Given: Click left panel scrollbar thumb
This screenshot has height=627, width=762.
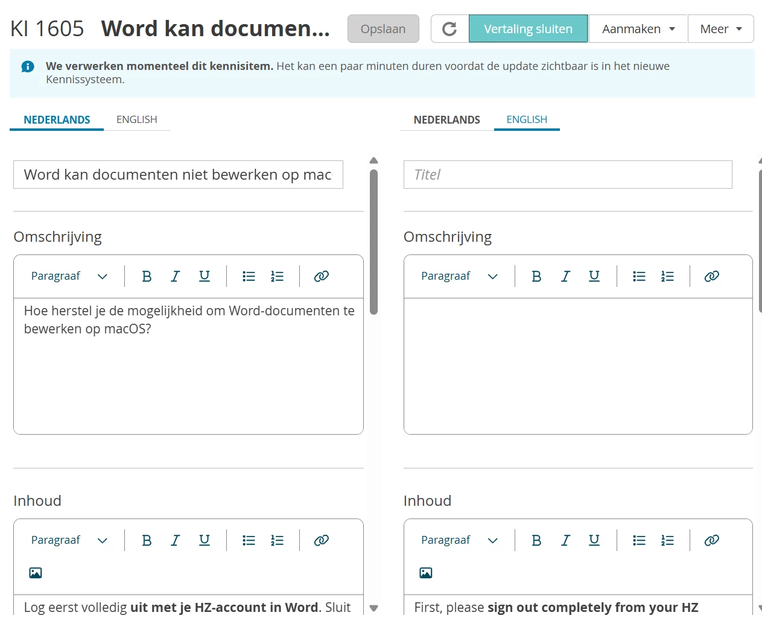Looking at the screenshot, I should [373, 242].
